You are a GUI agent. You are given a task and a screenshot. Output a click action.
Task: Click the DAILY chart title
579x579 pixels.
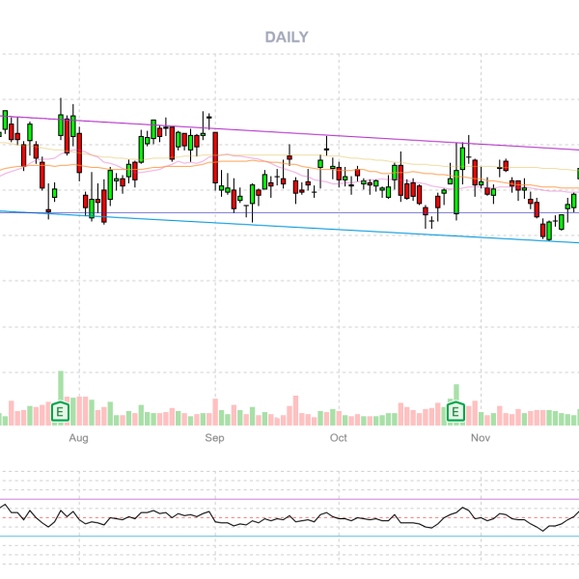286,37
